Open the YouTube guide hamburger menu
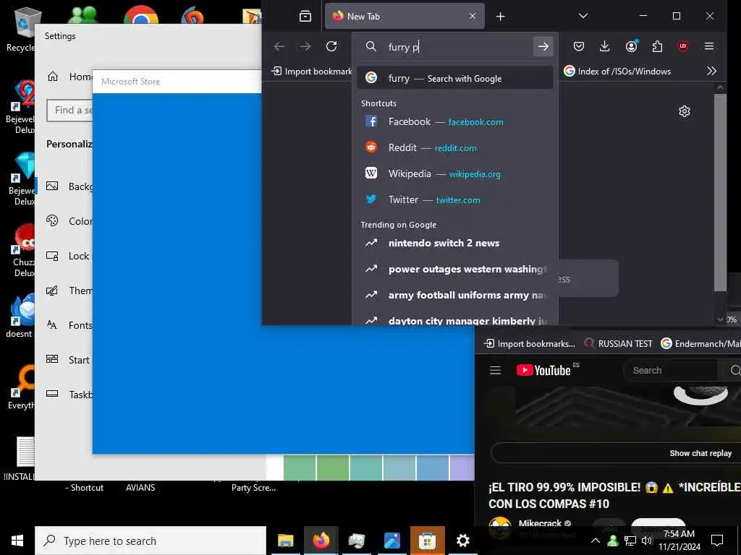Image resolution: width=741 pixels, height=555 pixels. point(495,371)
